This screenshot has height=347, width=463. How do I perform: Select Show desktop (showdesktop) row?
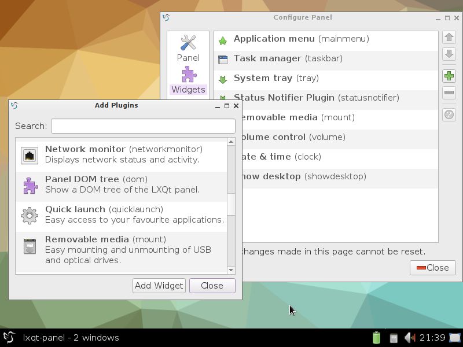pos(340,179)
